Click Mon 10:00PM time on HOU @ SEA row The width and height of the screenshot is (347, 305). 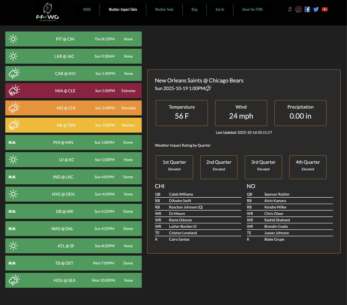click(x=104, y=280)
